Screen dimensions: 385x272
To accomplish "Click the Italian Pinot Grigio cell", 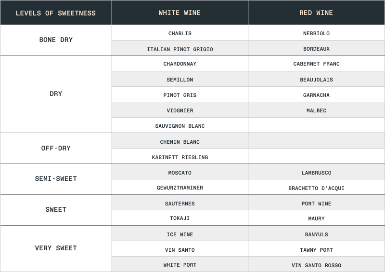I will (180, 48).
